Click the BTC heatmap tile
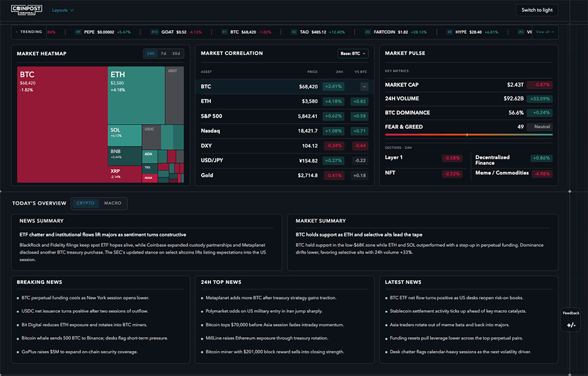 coord(62,124)
